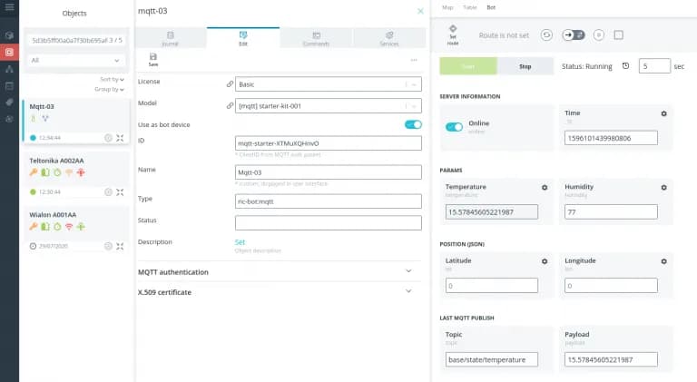This screenshot has height=382, width=697.
Task: Click the Name input field containing Mqtt-03
Action: (329, 172)
